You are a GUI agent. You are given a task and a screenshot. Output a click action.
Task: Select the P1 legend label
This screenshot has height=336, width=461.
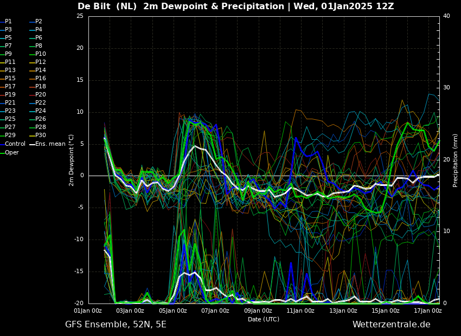[8, 21]
